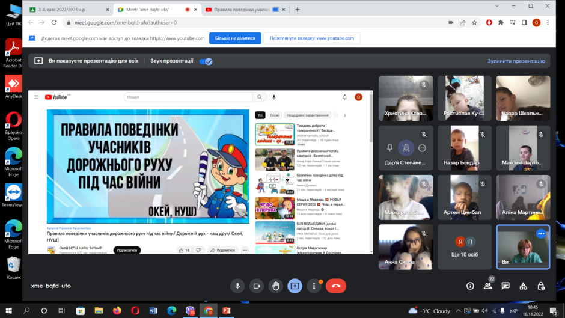Open the activities icon

pos(523,286)
